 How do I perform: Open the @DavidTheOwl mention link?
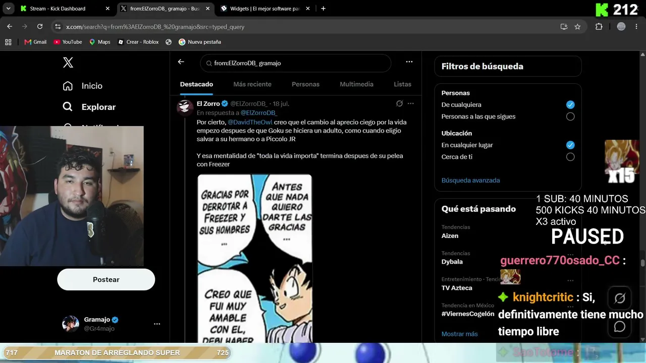250,122
